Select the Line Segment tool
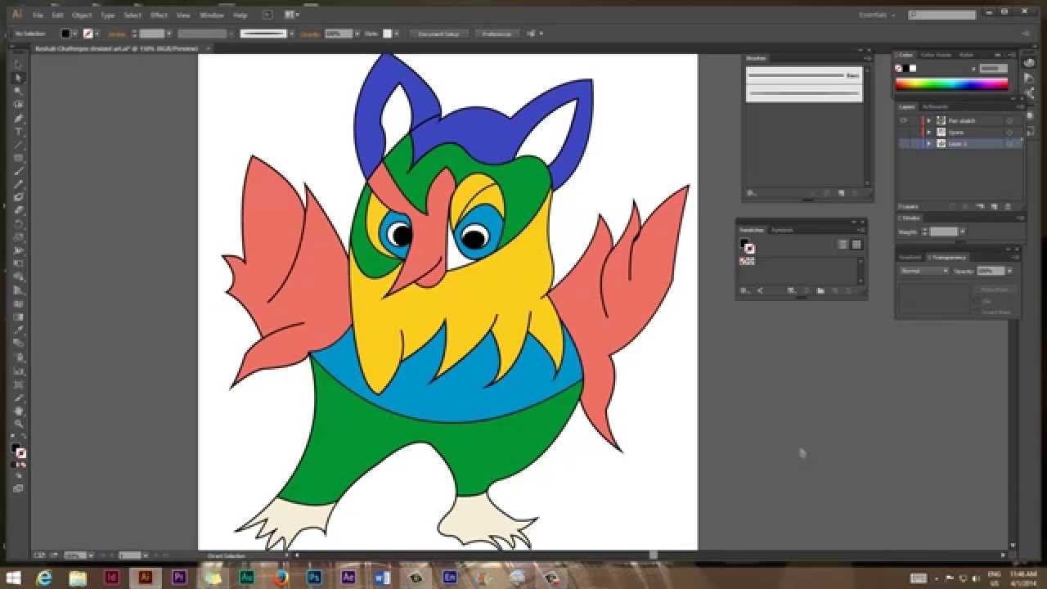1047x589 pixels. tap(19, 144)
